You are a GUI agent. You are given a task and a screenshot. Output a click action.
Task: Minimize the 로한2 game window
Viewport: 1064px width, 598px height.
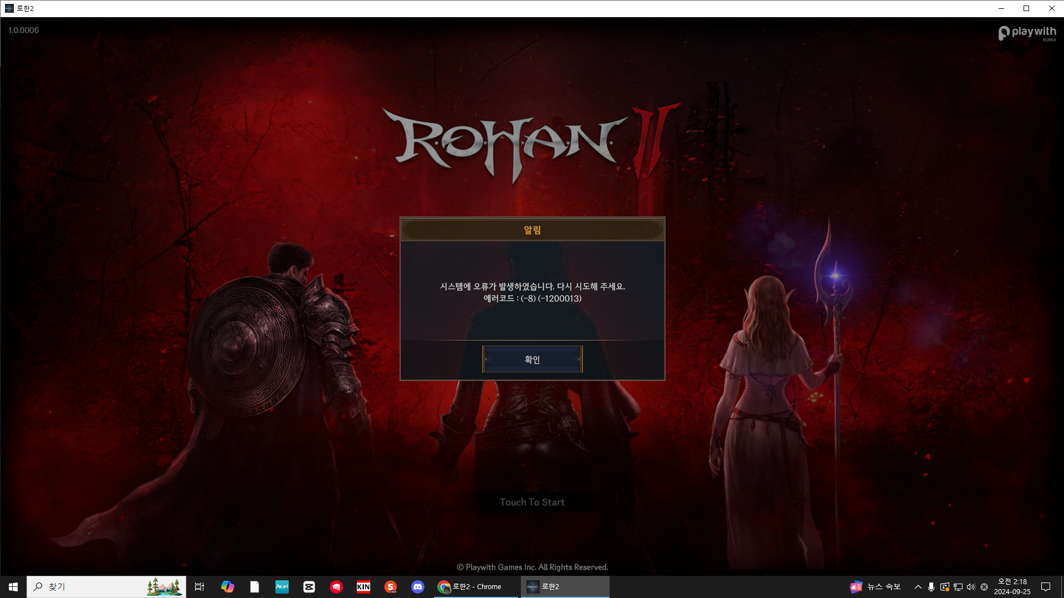pyautogui.click(x=1001, y=8)
